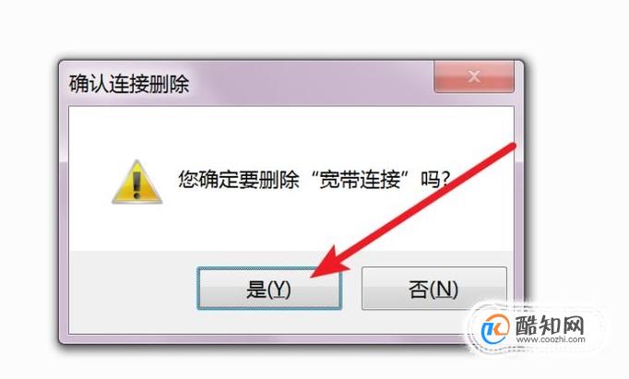Cancel deletion with the 否(N) button
Image resolution: width=629 pixels, height=379 pixels.
[434, 289]
